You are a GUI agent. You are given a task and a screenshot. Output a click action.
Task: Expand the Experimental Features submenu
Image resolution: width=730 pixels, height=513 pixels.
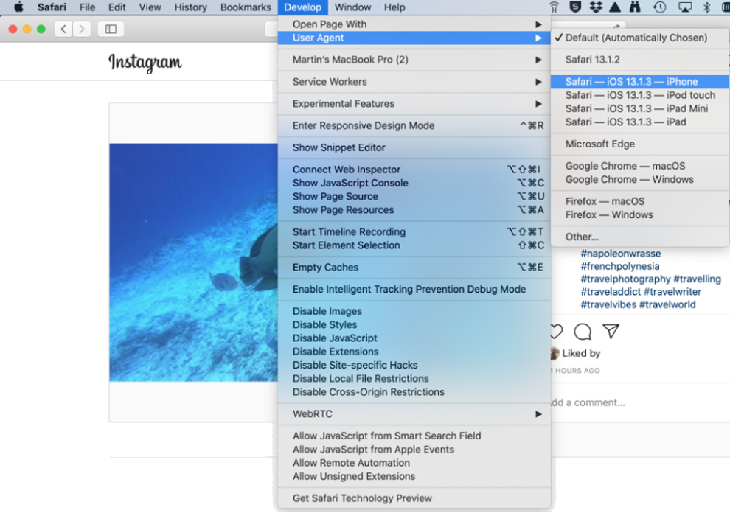click(414, 103)
